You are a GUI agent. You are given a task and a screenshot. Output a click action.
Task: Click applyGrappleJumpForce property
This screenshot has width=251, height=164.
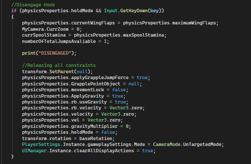tap(100, 77)
